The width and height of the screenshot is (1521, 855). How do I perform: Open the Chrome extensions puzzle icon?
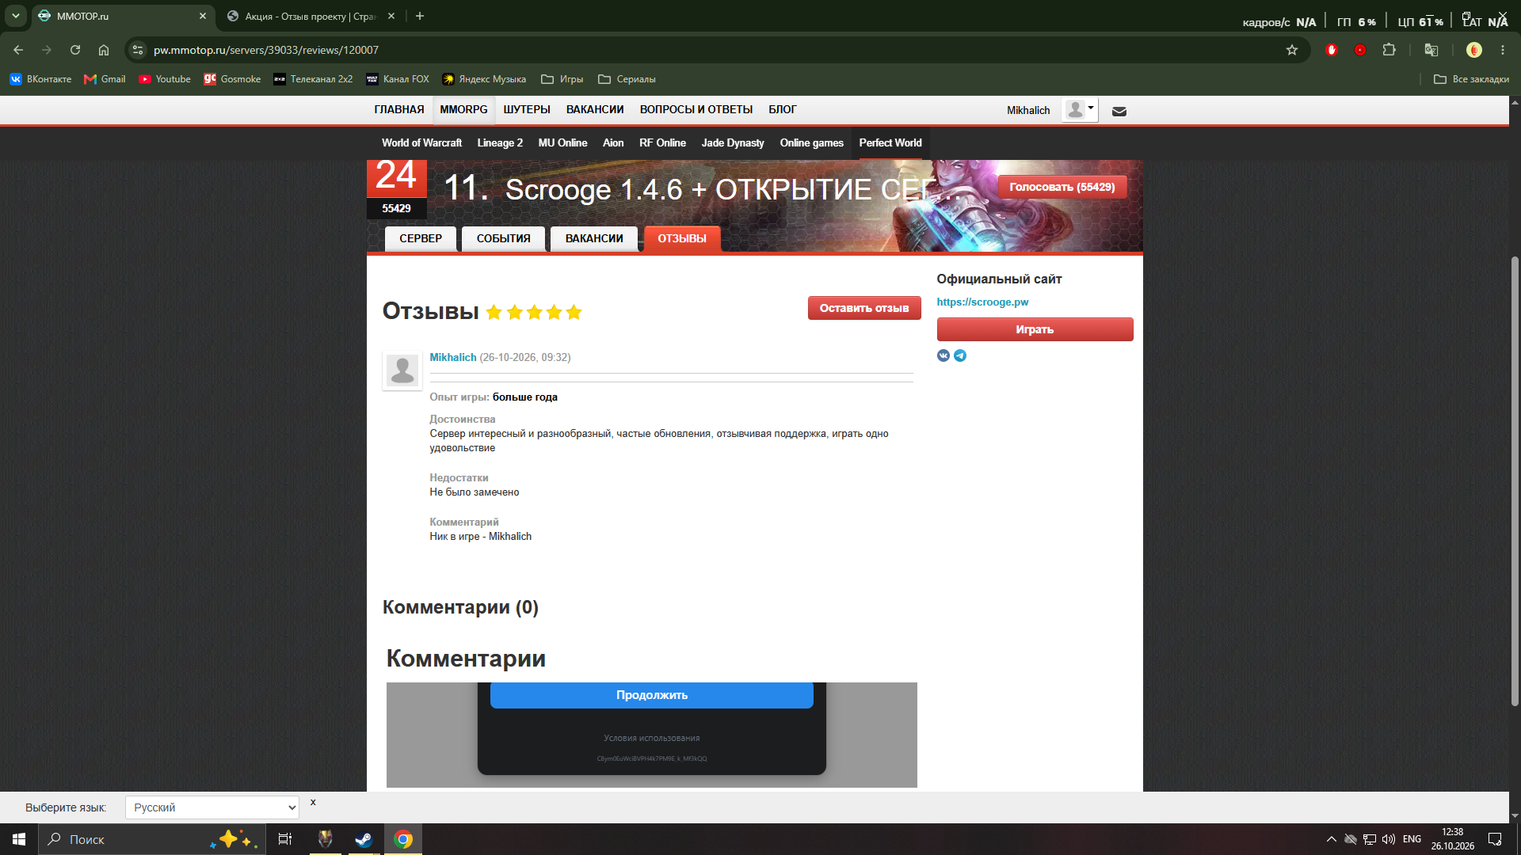[x=1389, y=50]
